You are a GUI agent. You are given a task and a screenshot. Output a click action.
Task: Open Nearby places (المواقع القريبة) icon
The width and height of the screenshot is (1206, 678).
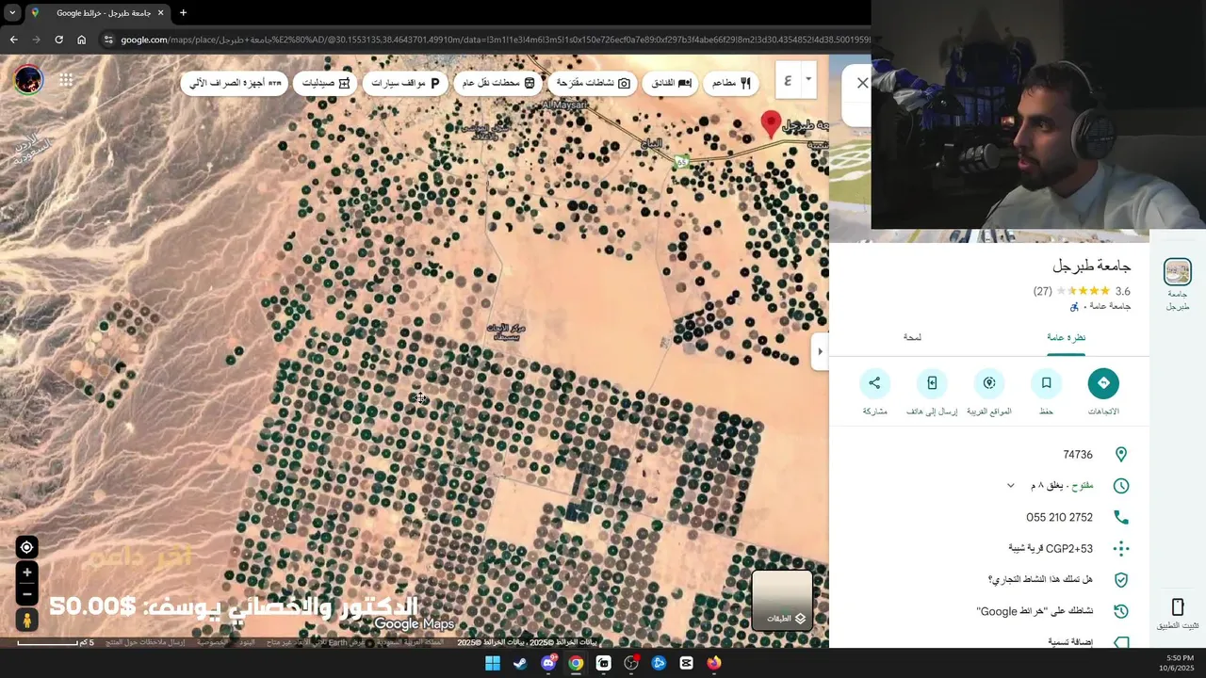[x=989, y=383]
